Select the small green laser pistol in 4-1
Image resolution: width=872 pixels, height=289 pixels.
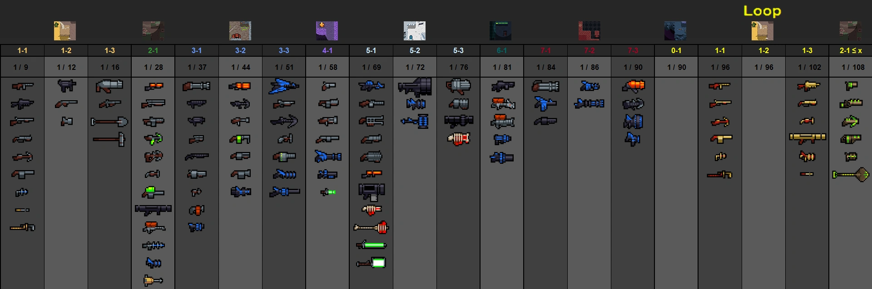click(328, 192)
